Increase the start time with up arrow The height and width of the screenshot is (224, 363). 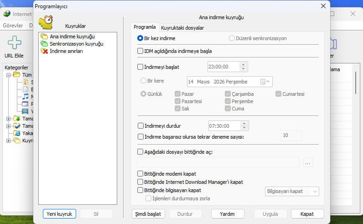[x=243, y=65]
